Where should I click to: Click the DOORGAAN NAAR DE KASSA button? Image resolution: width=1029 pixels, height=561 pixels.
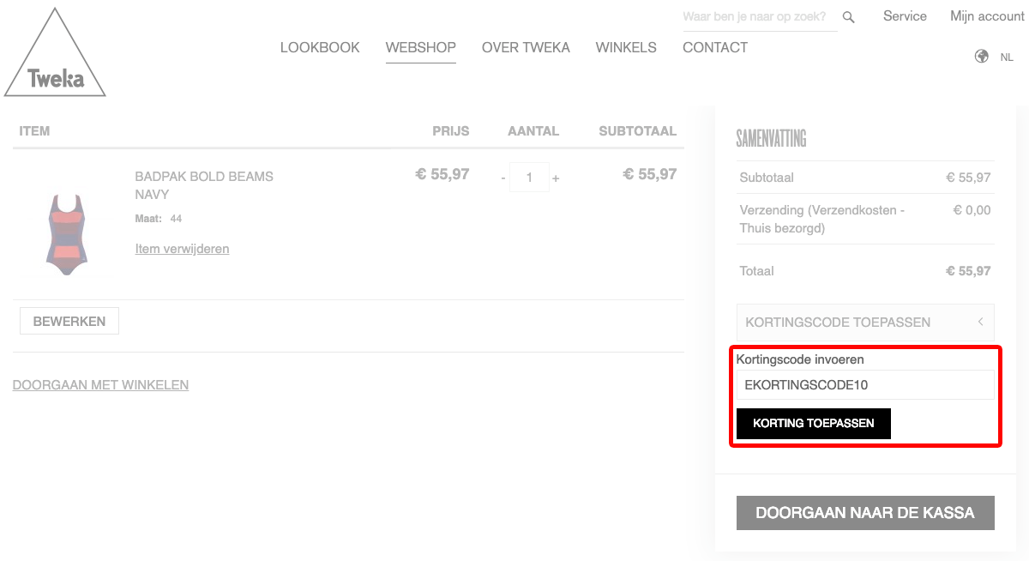(x=865, y=513)
